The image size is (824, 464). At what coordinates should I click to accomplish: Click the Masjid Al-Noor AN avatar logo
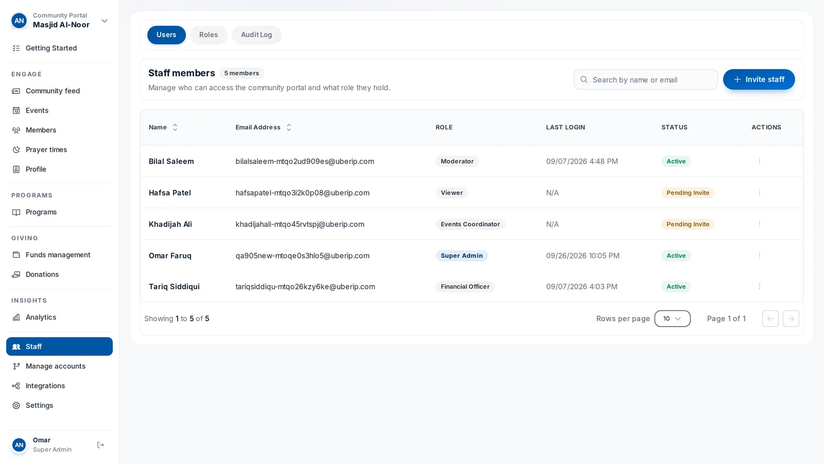pyautogui.click(x=19, y=21)
